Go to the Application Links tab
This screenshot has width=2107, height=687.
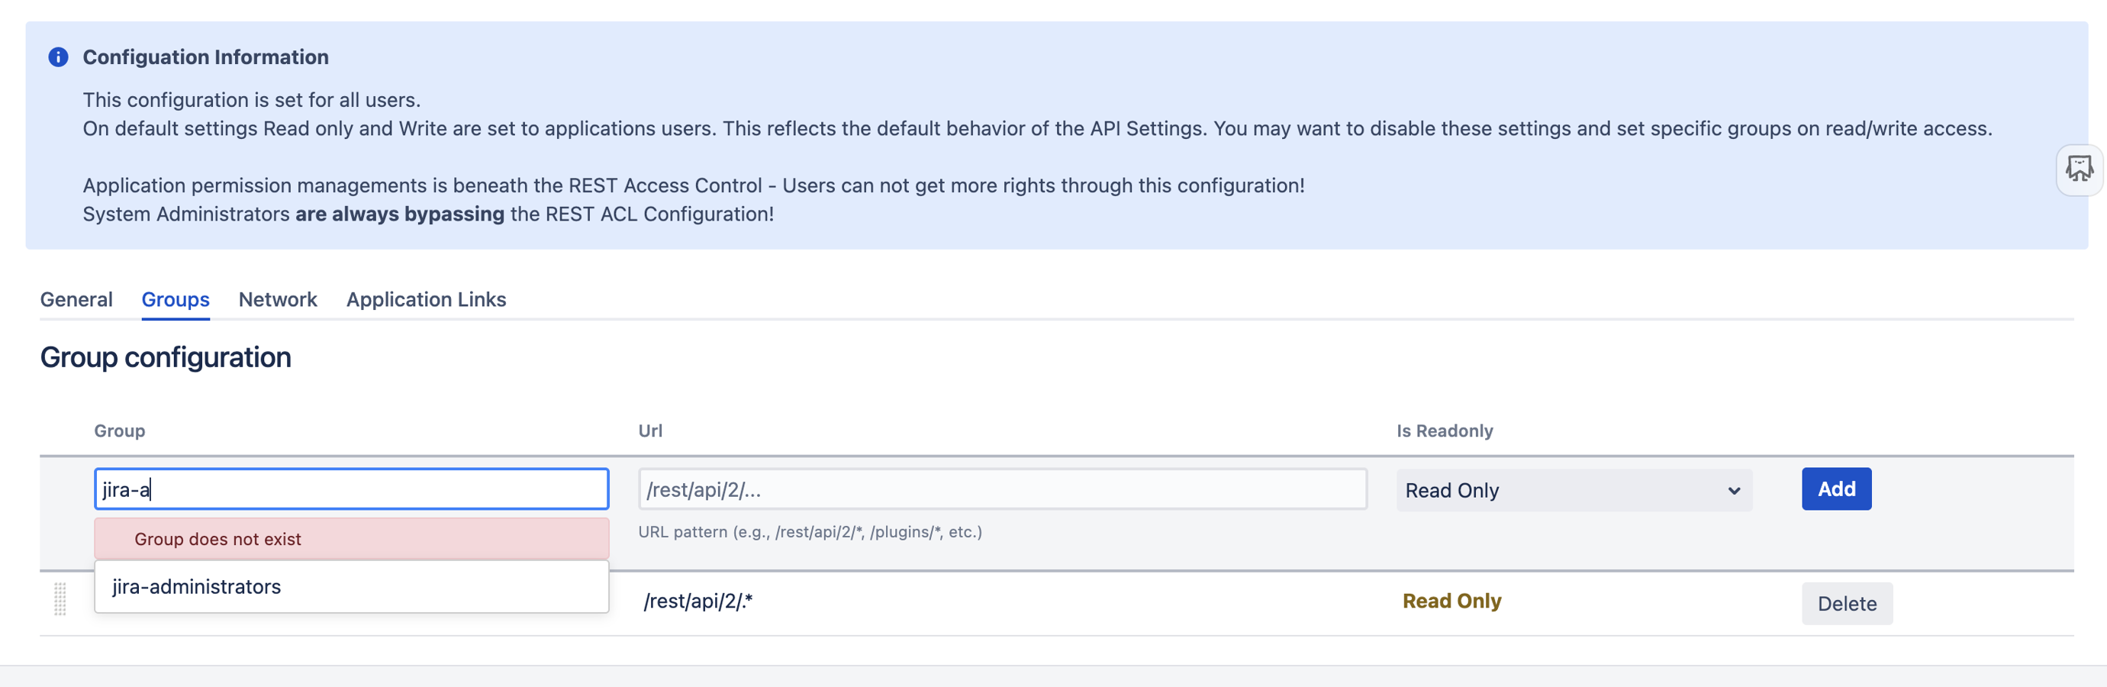425,299
